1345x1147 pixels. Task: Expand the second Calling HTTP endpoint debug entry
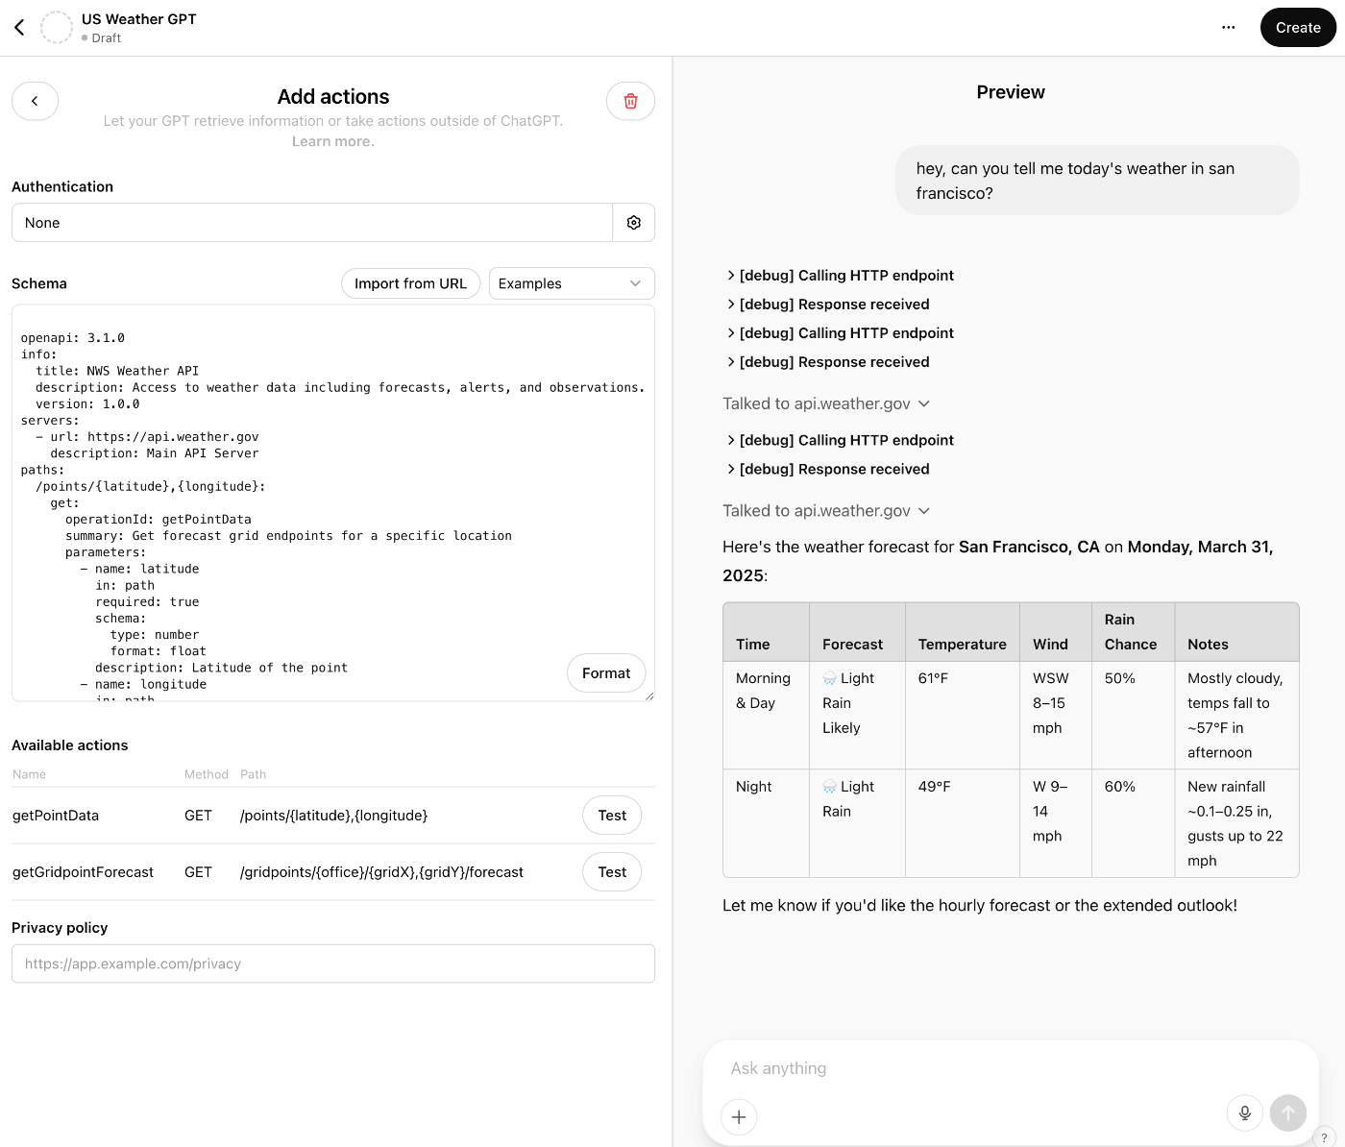(841, 333)
